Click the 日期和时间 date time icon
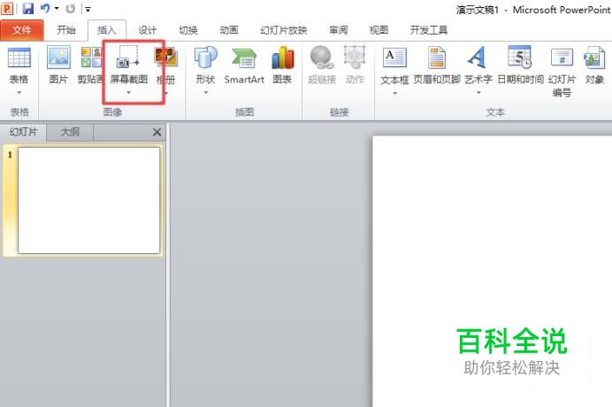 [520, 58]
